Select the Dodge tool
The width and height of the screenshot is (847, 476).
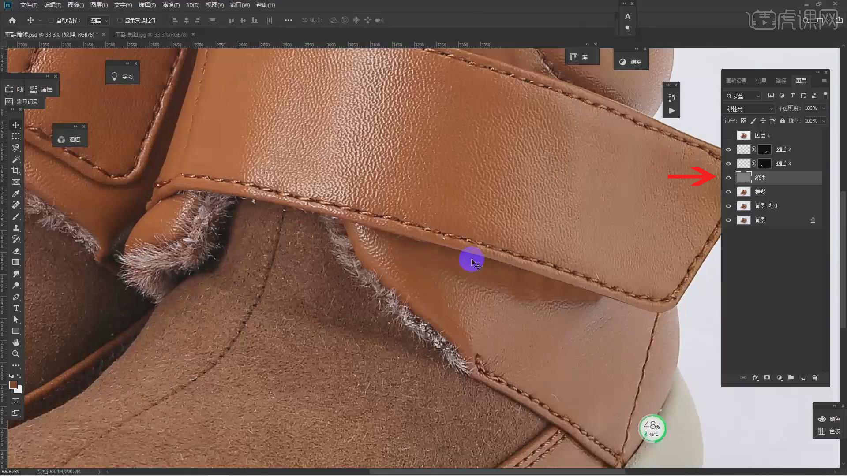click(16, 285)
